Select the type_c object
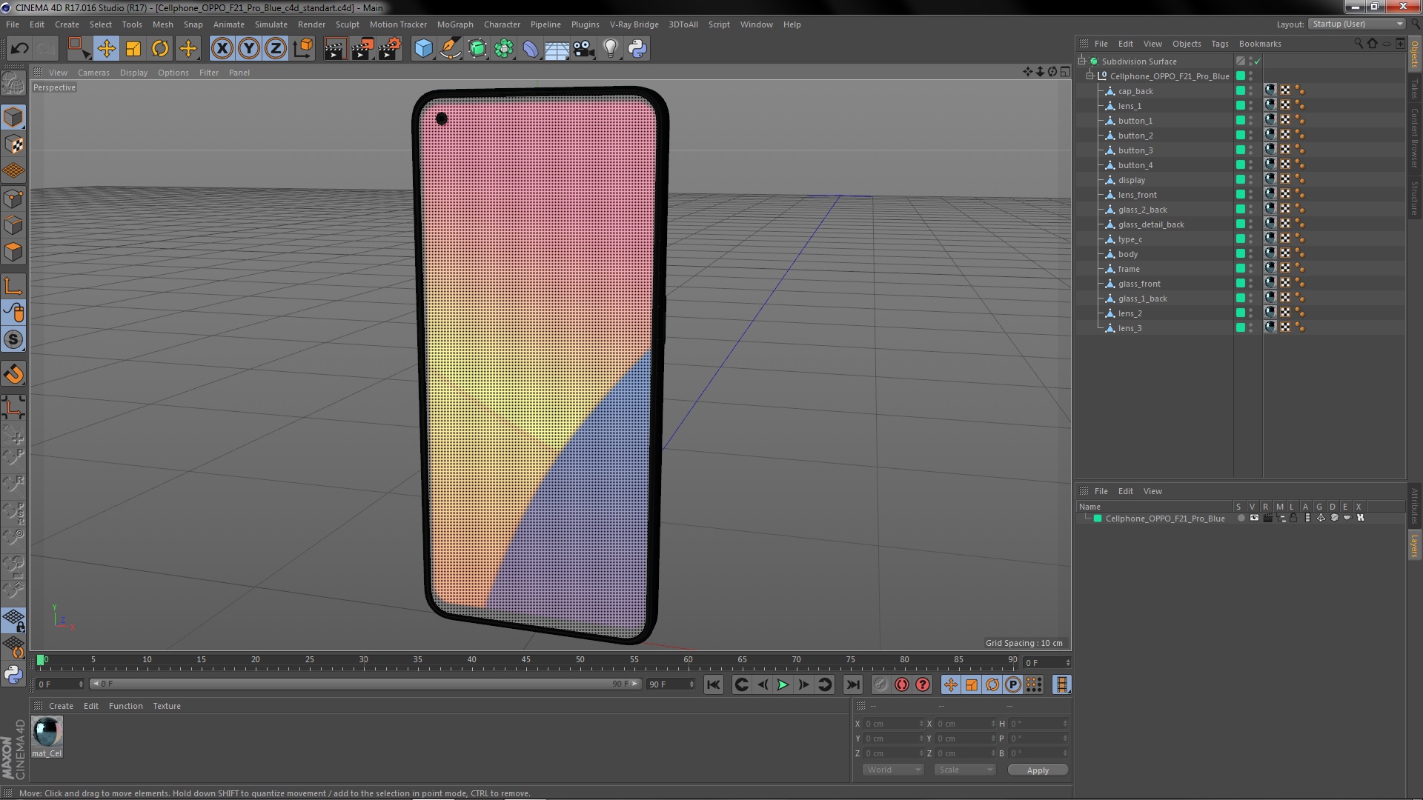 (1130, 239)
